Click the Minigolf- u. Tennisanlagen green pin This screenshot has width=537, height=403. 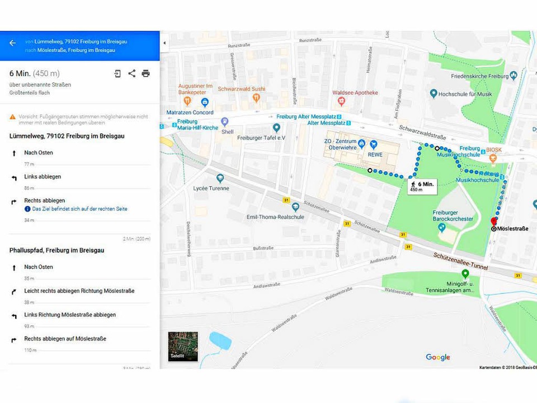click(465, 274)
